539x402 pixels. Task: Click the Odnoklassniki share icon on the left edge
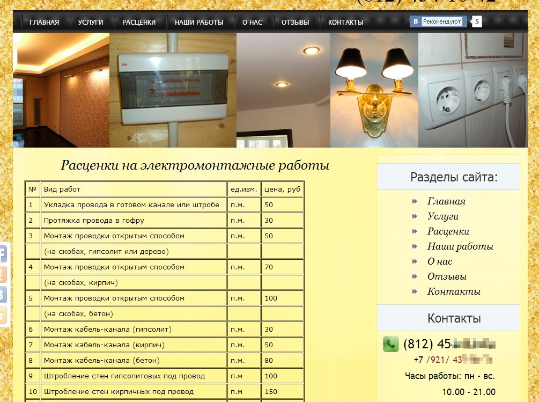pos(3,274)
